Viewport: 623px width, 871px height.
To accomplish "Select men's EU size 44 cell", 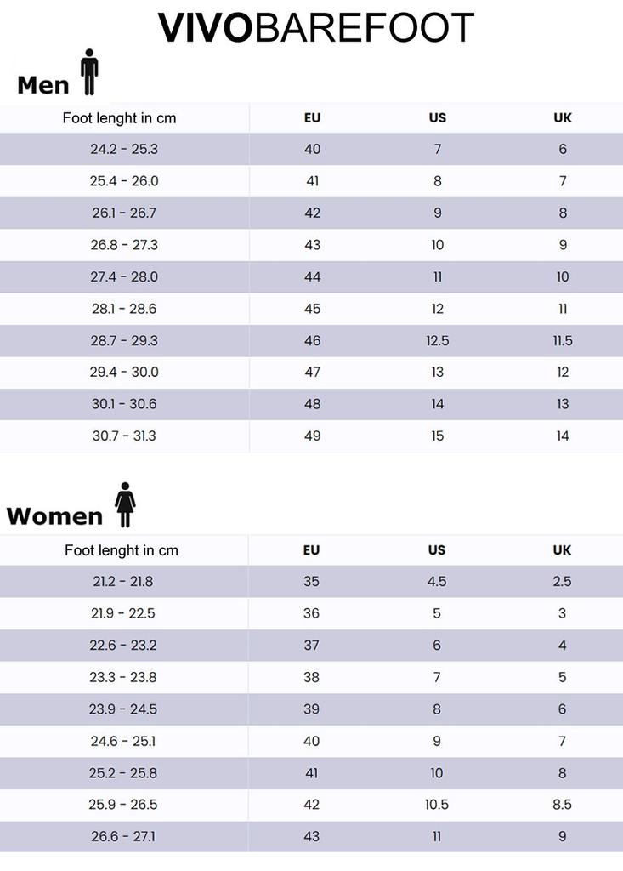I will point(312,277).
